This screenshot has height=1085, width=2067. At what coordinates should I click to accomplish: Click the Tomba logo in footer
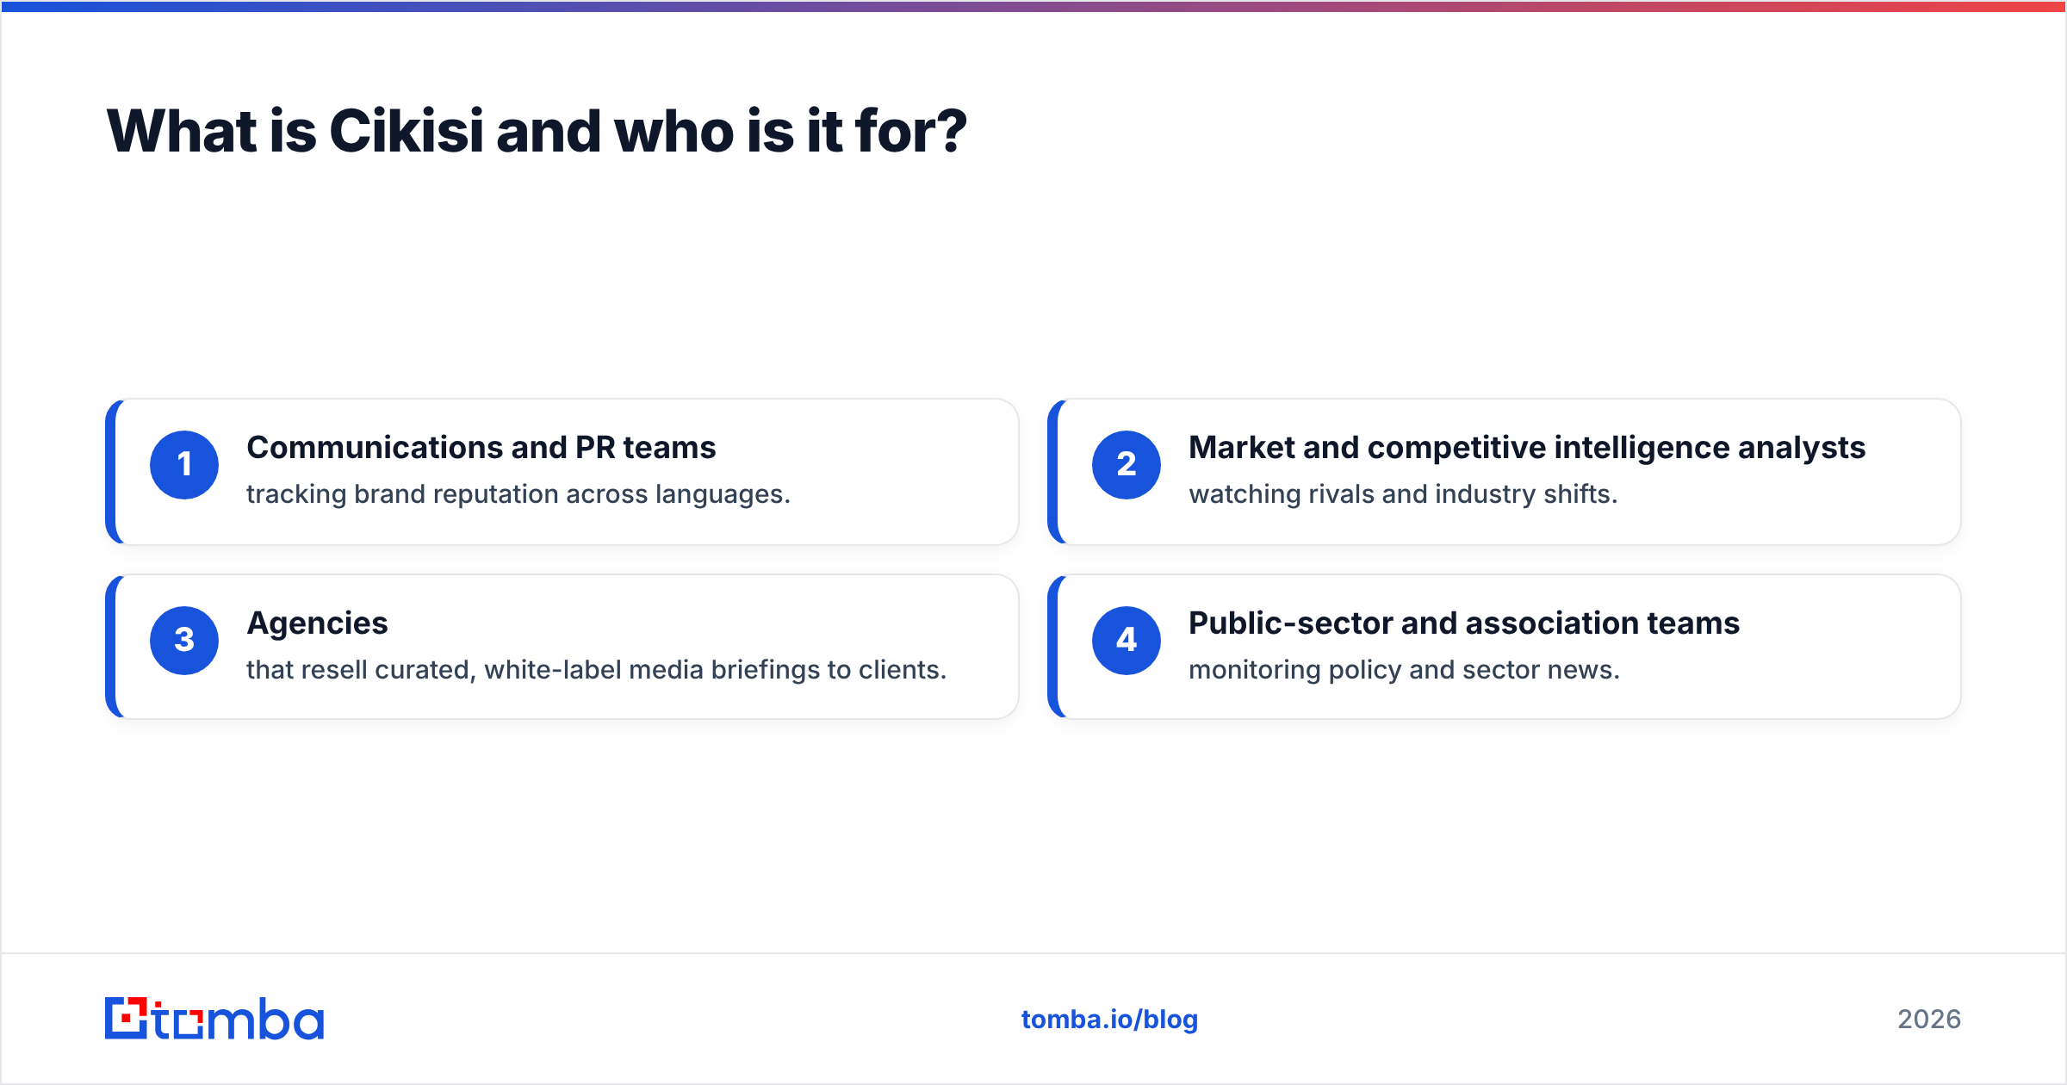[214, 1019]
